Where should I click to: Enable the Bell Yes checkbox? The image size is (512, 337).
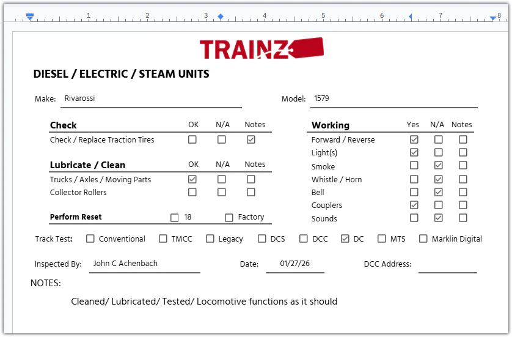tap(414, 192)
